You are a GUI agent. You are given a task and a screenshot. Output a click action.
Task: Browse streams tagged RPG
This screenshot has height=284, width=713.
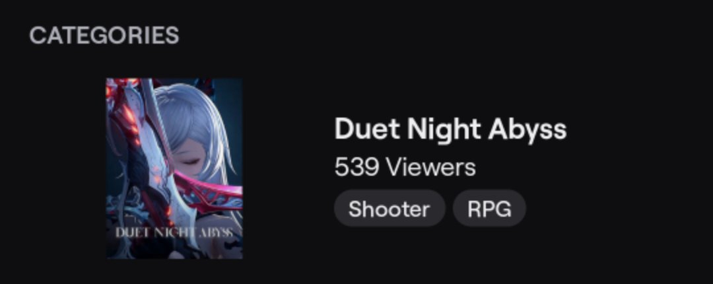tap(489, 209)
